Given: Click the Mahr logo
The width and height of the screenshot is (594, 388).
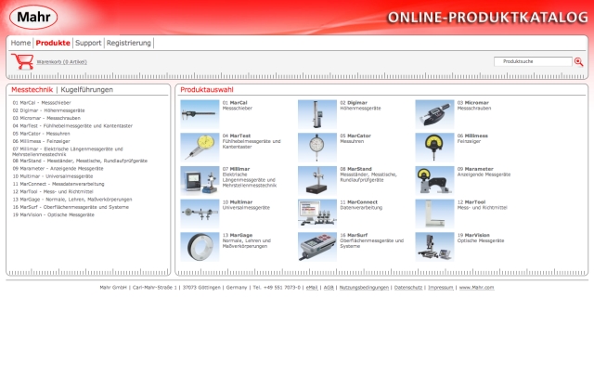Looking at the screenshot, I should coord(32,17).
